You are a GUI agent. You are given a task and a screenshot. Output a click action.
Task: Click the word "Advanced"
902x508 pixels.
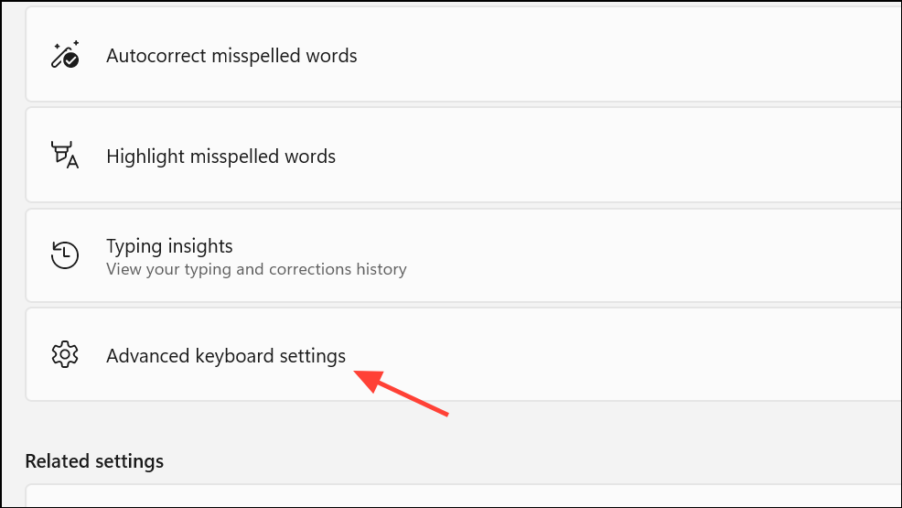coord(147,355)
